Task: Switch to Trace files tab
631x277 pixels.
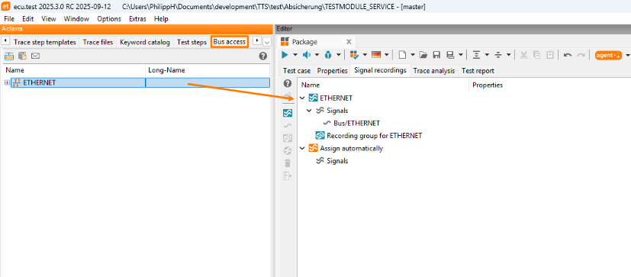Action: 98,42
